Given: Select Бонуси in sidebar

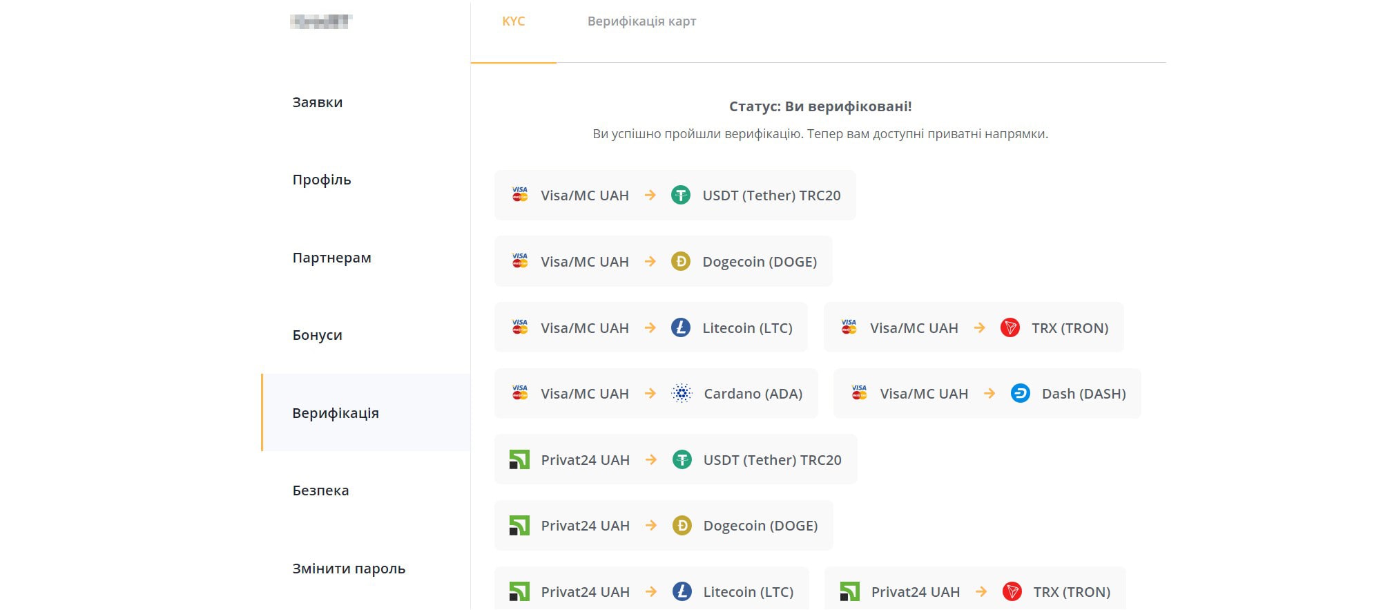Looking at the screenshot, I should (317, 335).
